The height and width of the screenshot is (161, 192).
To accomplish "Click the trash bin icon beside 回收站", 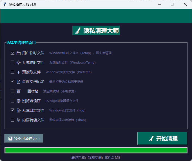I will coord(19,91).
